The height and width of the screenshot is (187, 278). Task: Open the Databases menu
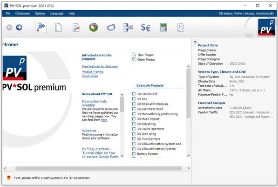click(22, 14)
